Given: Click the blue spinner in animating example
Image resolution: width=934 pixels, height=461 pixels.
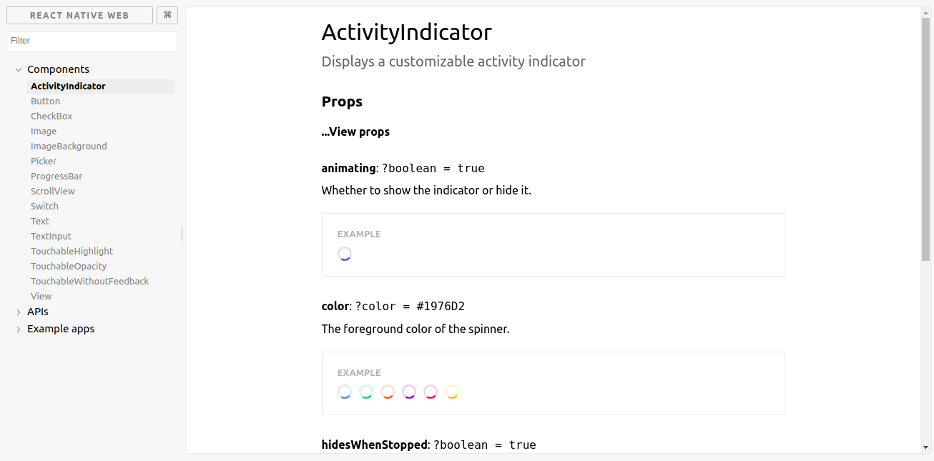Looking at the screenshot, I should (345, 254).
